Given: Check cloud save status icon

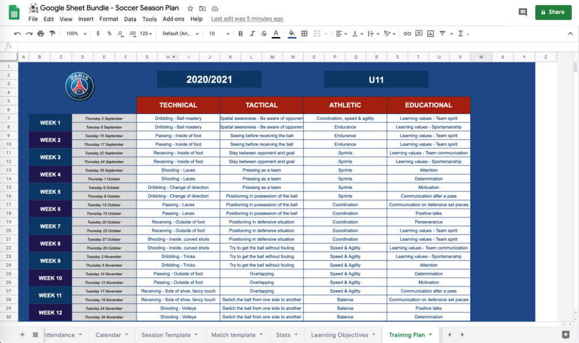Looking at the screenshot, I should coord(214,8).
